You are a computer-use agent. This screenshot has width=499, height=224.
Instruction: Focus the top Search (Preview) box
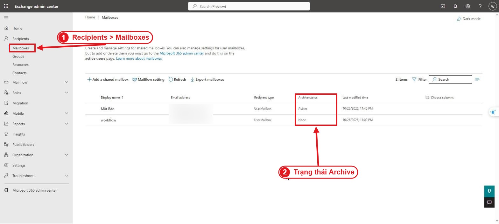point(249,6)
